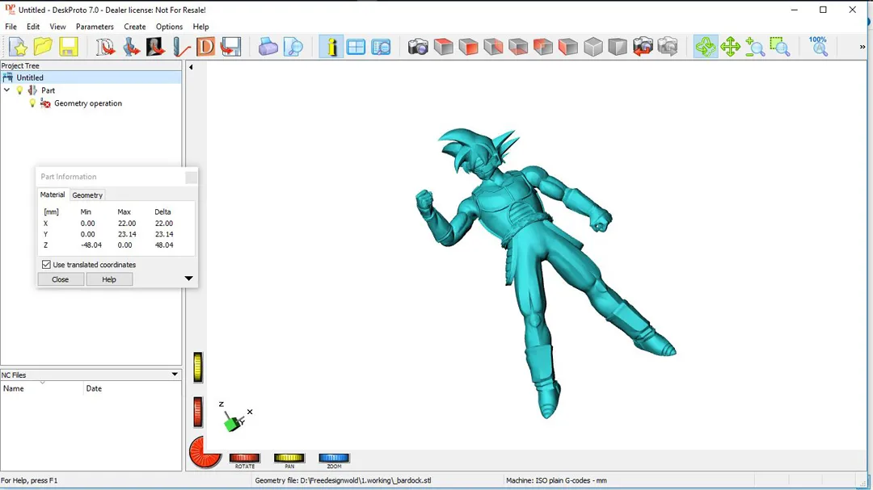Click the XYZ orientation axis indicator
Screen dimensions: 873x490
(x=236, y=417)
